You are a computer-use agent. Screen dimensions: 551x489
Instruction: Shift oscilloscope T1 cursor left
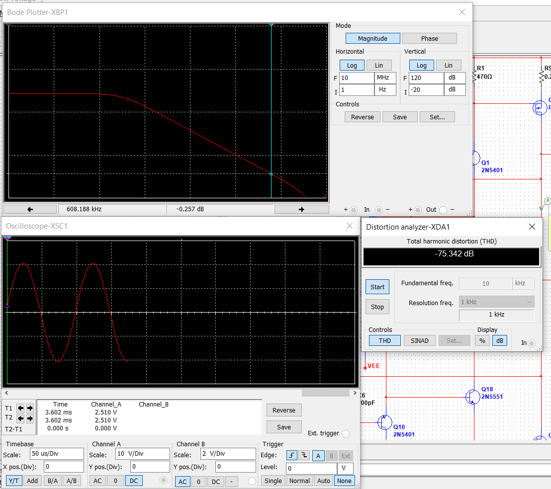point(21,408)
